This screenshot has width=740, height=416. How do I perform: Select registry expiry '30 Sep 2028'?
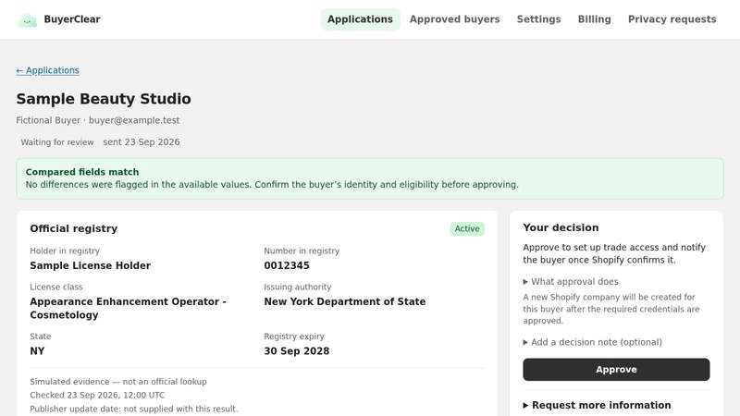coord(296,351)
